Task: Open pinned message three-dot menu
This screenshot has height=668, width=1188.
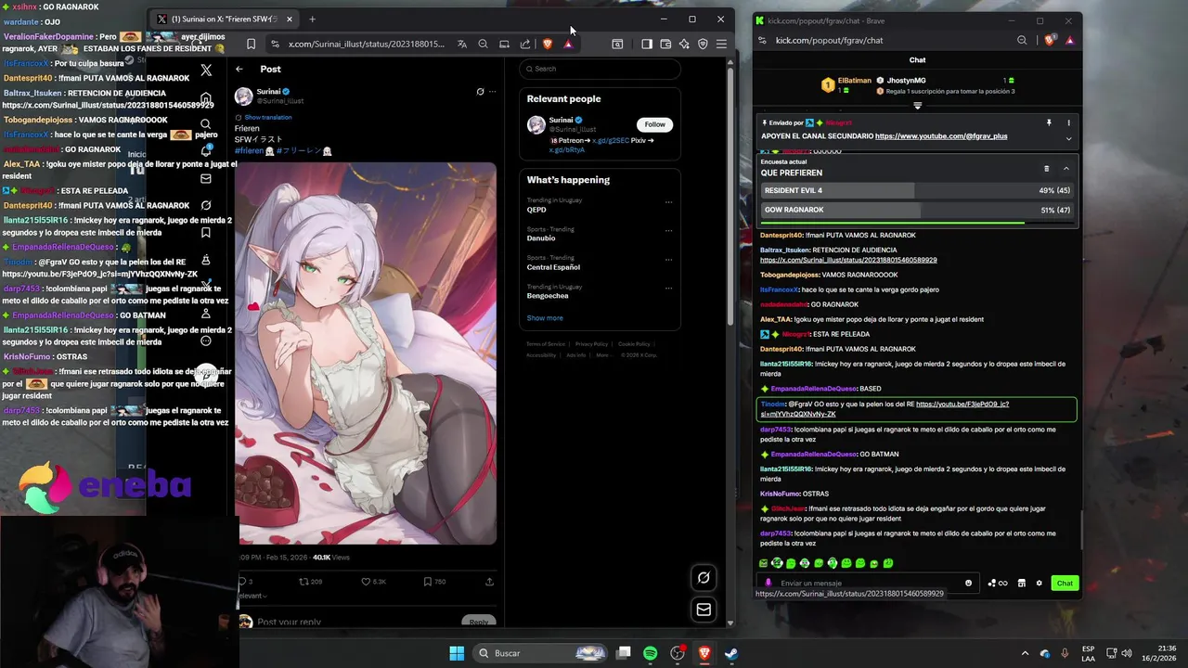Action: [x=1068, y=122]
